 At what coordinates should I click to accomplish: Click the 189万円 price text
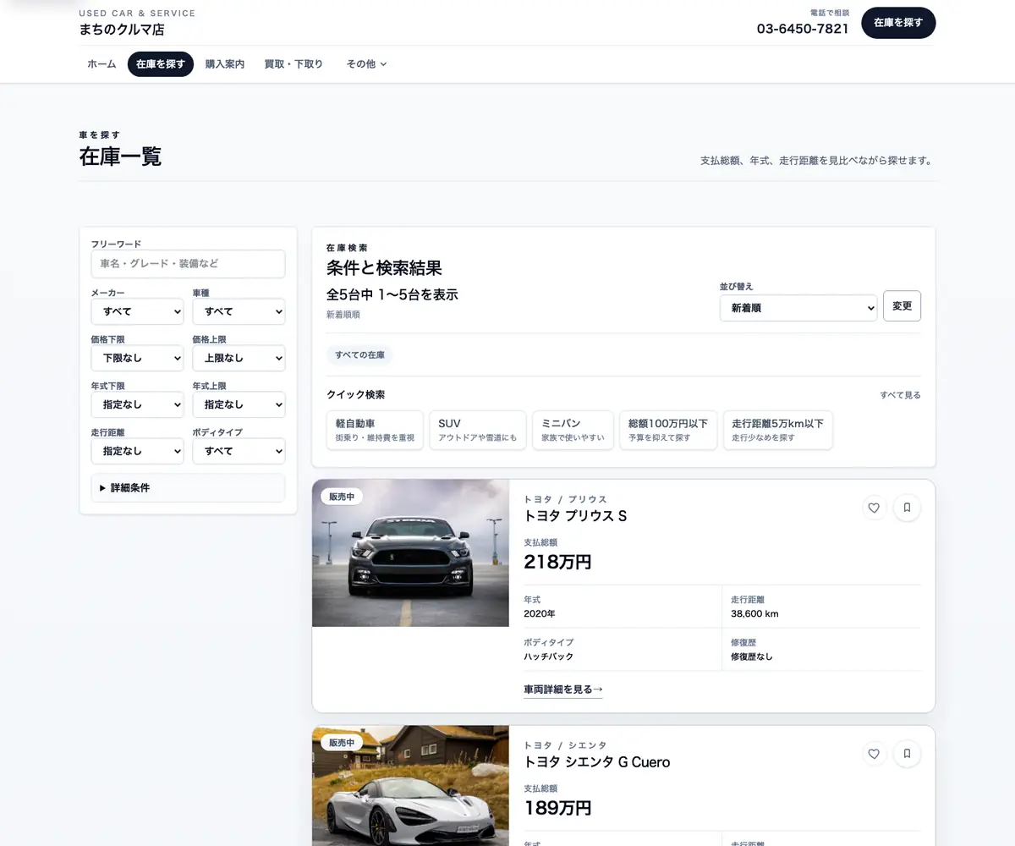(557, 808)
